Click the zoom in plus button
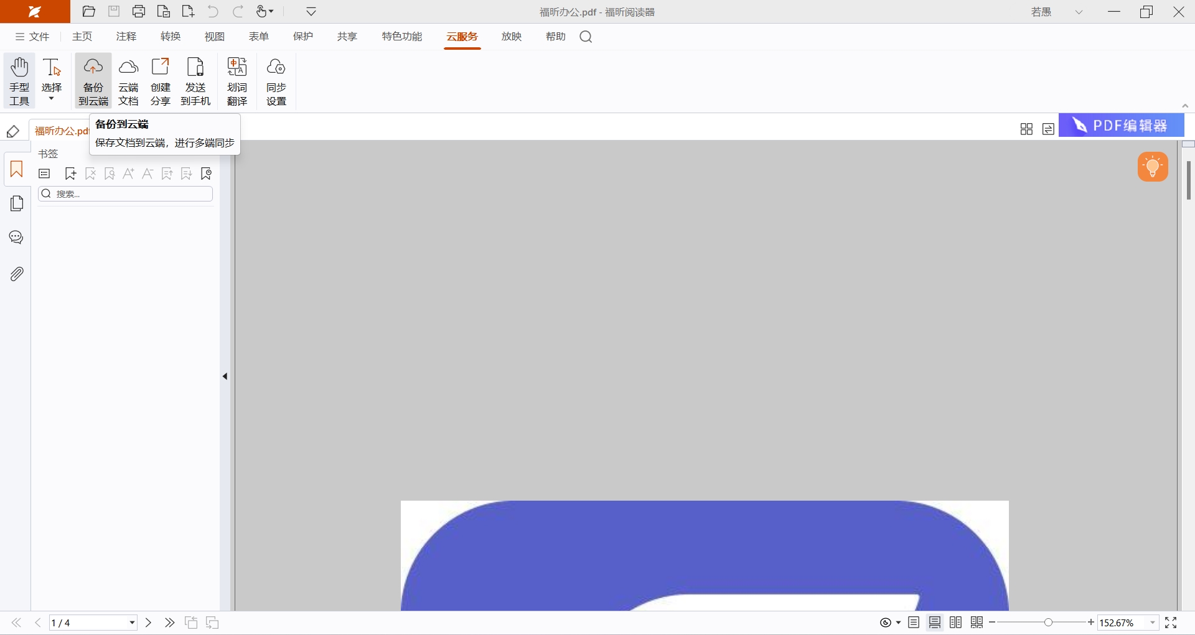 (1091, 623)
